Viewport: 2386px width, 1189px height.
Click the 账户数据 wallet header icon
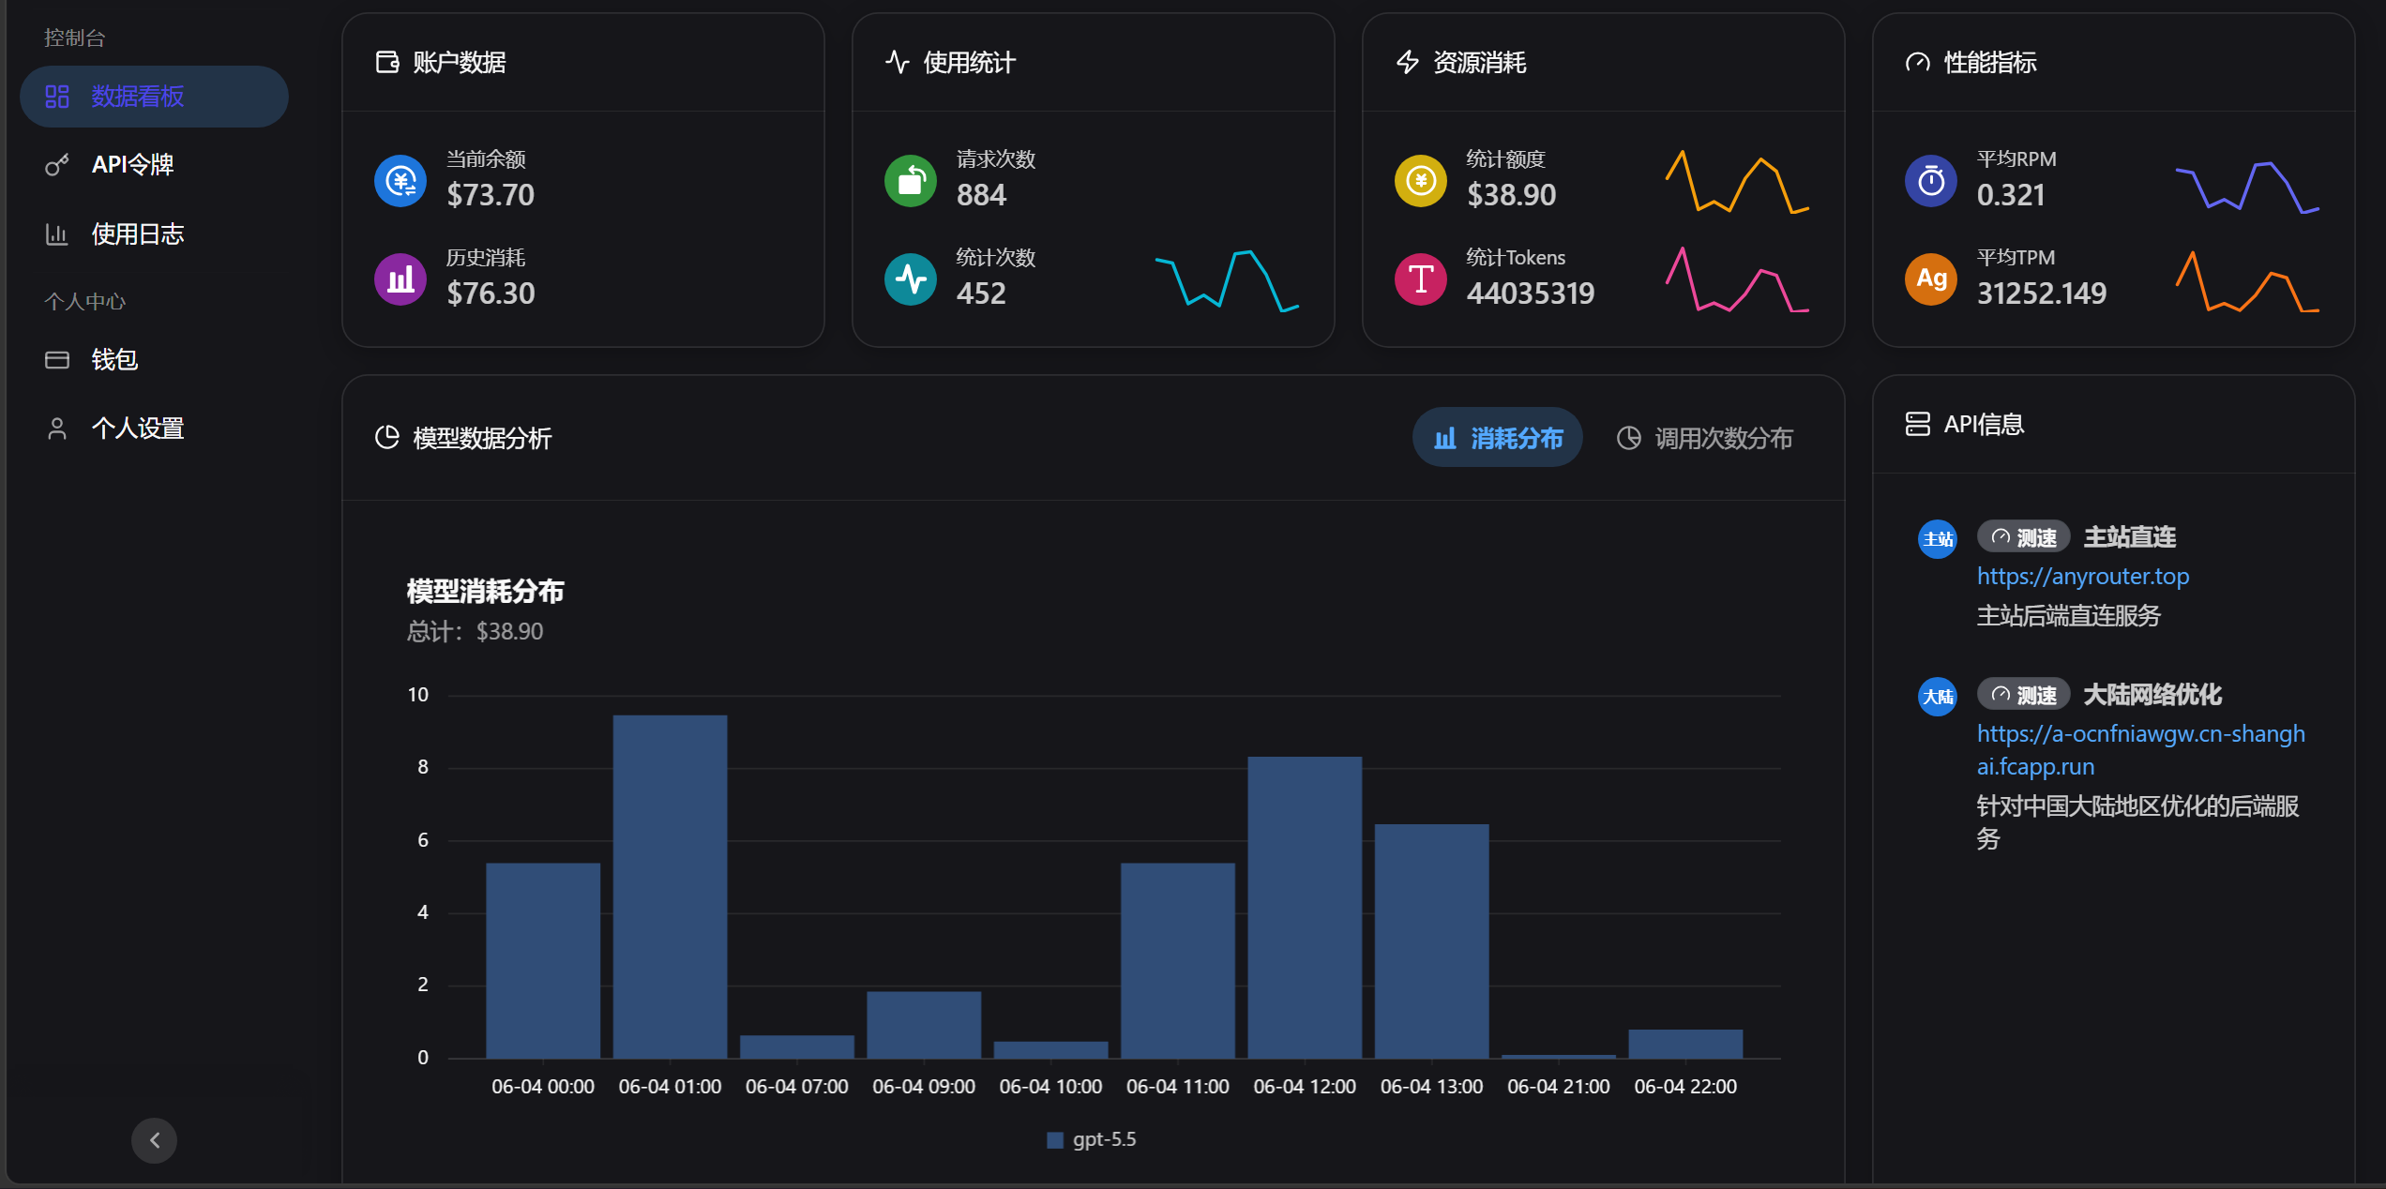387,63
